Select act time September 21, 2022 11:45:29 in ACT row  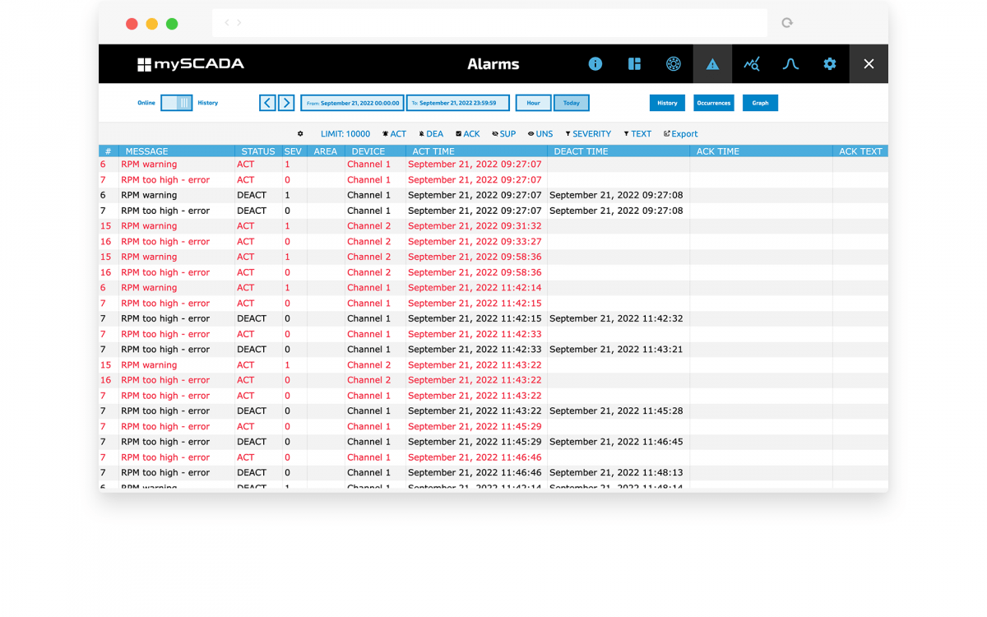475,427
